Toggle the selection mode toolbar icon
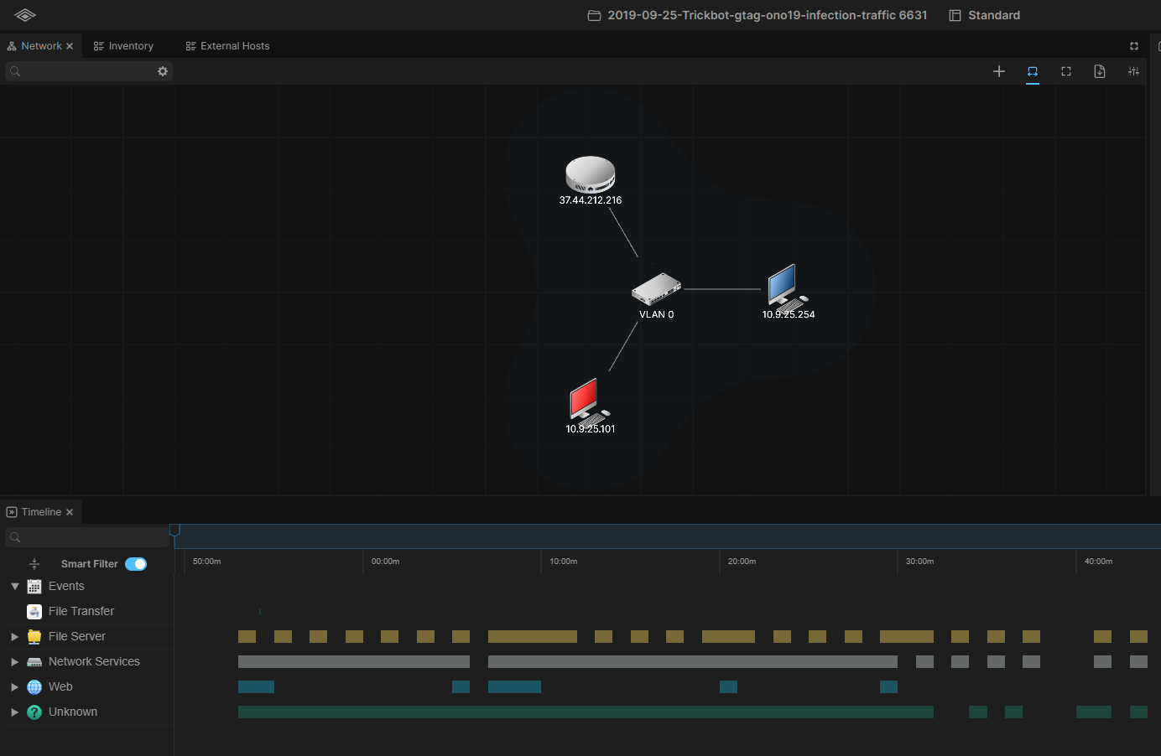 click(1033, 72)
